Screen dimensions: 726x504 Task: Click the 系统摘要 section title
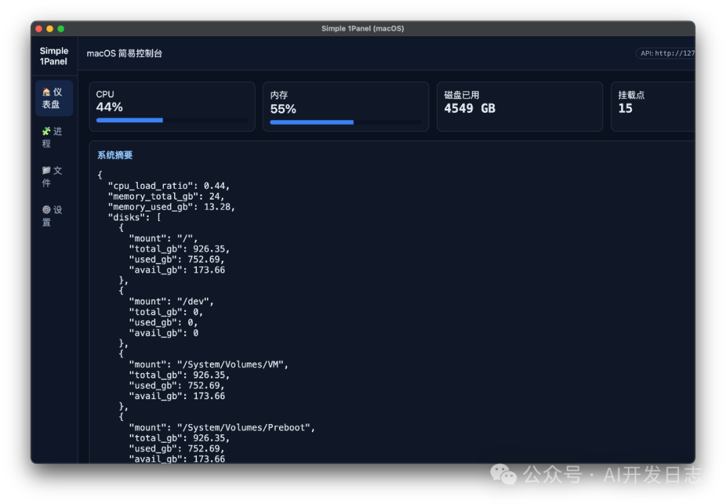pyautogui.click(x=115, y=155)
